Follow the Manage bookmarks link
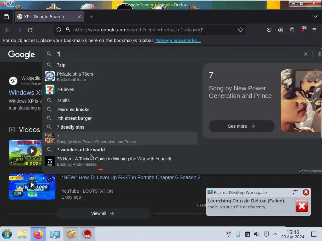The height and width of the screenshot is (241, 322). point(178,40)
